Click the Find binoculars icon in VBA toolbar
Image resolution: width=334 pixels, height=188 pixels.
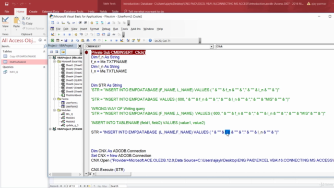(88, 41)
